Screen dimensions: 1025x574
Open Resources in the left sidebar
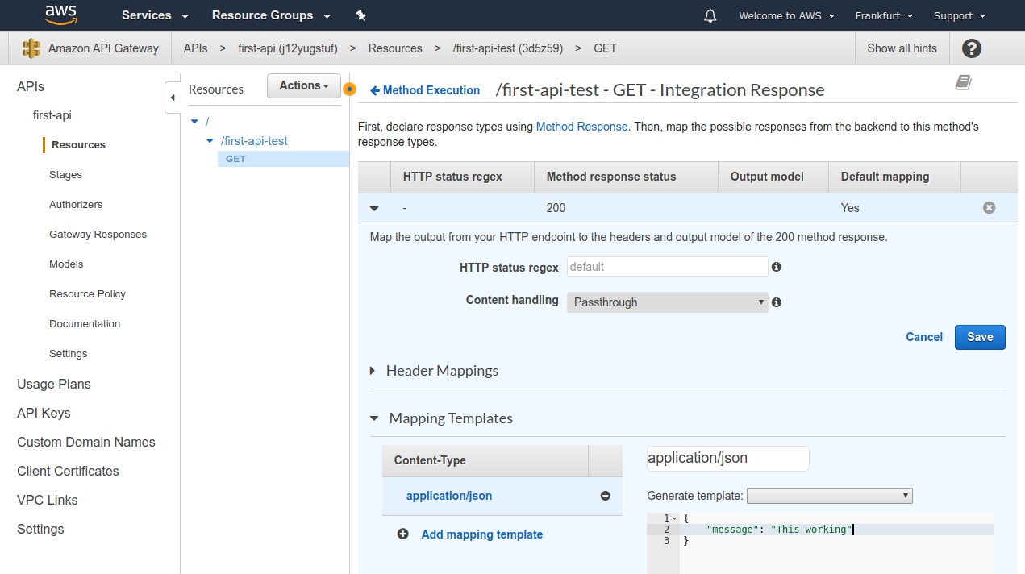tap(78, 145)
